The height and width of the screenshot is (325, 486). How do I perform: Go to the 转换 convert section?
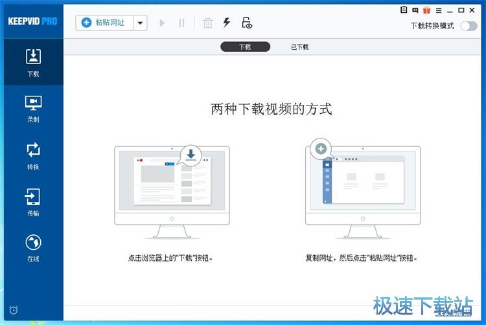(x=32, y=155)
